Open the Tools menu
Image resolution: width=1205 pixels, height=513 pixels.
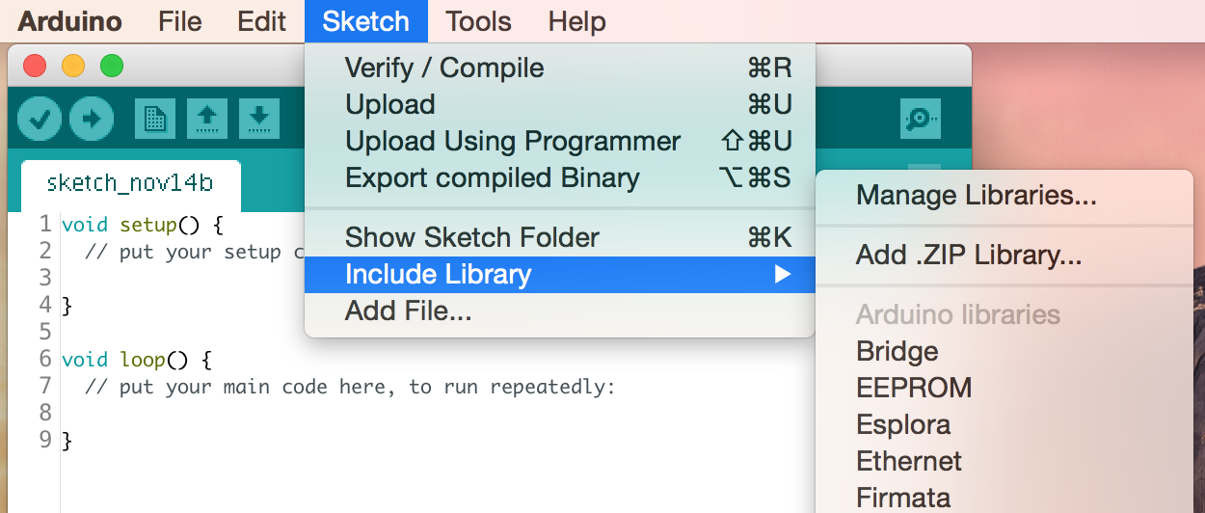tap(478, 21)
